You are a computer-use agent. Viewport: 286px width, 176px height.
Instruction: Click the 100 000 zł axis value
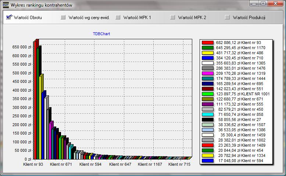[22, 142]
